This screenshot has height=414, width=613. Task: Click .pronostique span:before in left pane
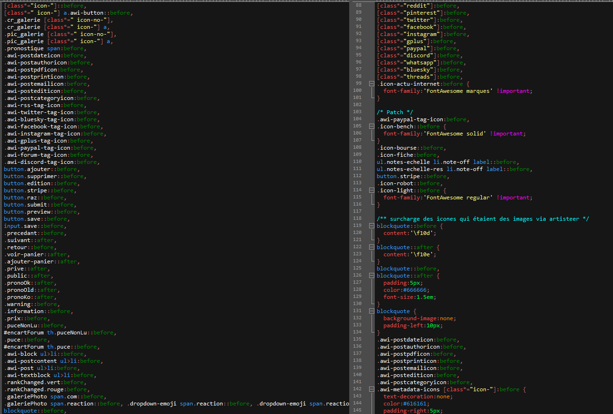pos(45,48)
